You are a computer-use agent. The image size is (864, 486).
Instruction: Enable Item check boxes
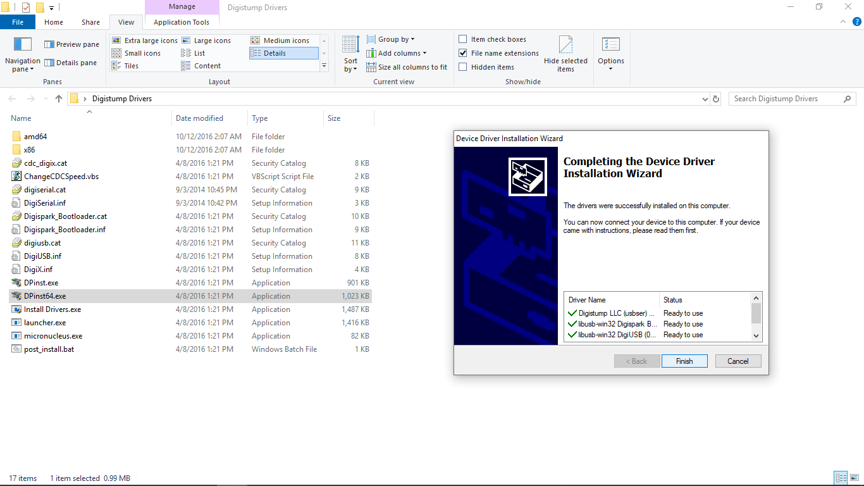coord(464,39)
